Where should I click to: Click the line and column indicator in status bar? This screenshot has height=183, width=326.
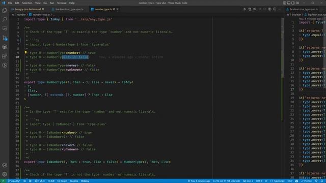coord(226,181)
